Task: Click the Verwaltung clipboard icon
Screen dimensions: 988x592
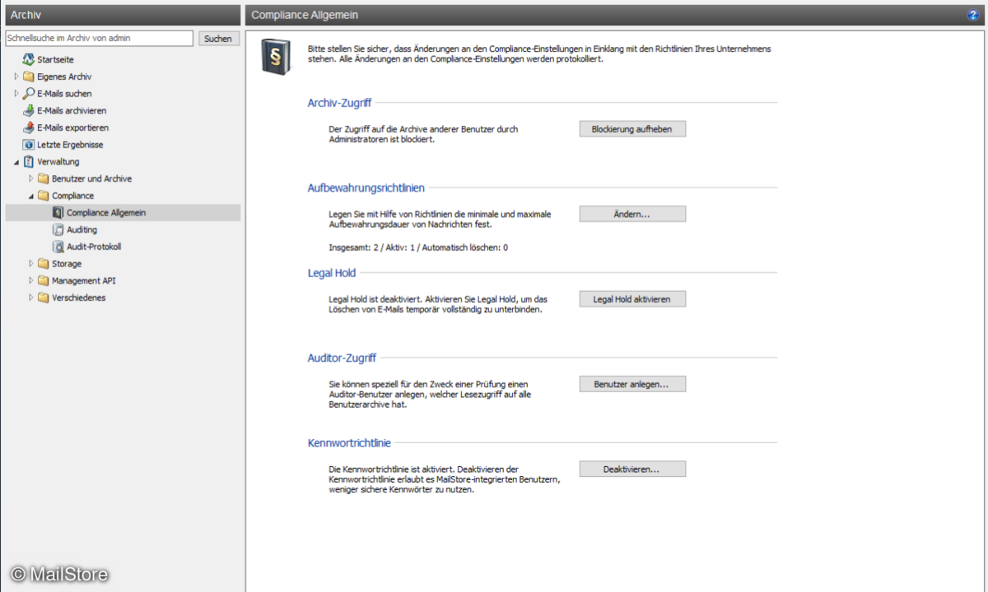Action: point(29,162)
